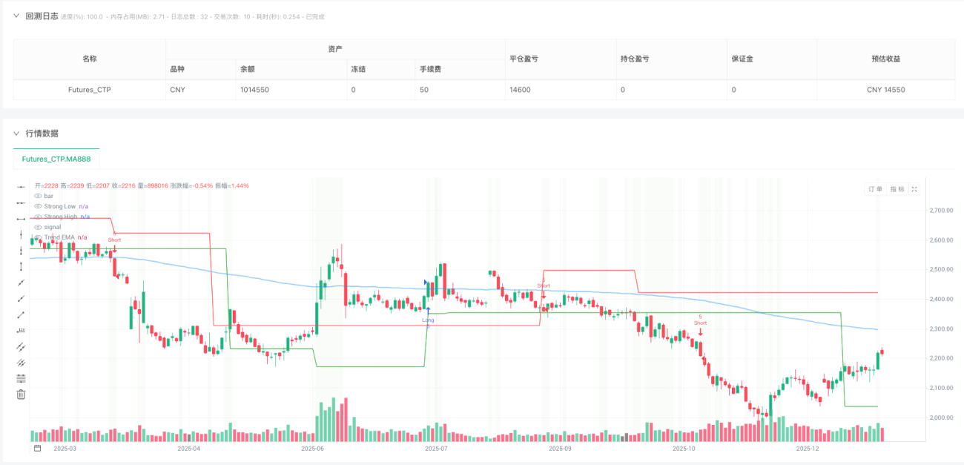
Task: Toggle visibility of bar series
Action: pyautogui.click(x=38, y=196)
